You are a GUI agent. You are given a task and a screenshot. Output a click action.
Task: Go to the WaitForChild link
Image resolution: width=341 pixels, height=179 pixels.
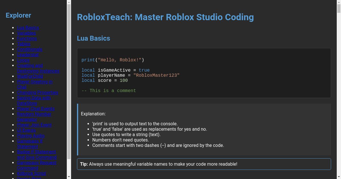[30, 76]
